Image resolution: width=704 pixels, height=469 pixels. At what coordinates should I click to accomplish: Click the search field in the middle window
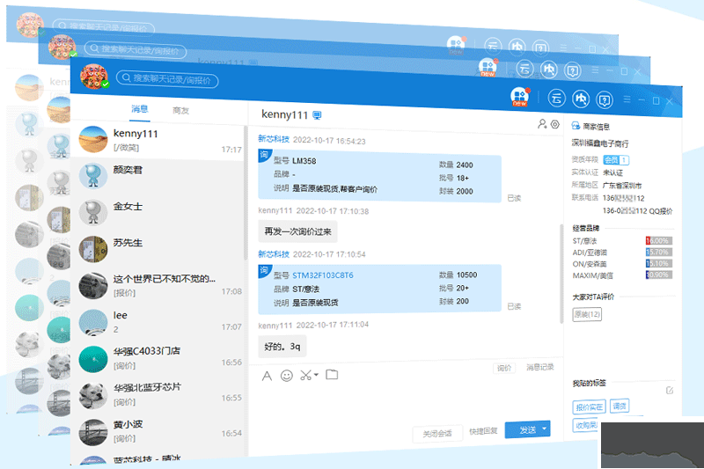coord(136,49)
